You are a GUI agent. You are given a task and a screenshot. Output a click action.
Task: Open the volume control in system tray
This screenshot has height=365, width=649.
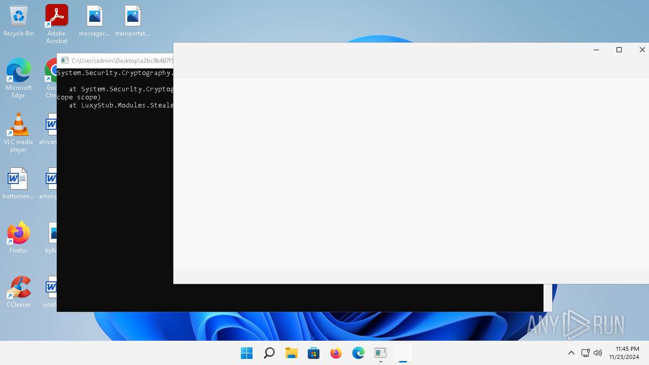point(598,353)
